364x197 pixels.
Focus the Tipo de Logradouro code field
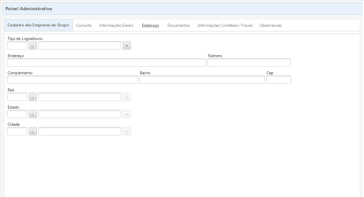17,46
